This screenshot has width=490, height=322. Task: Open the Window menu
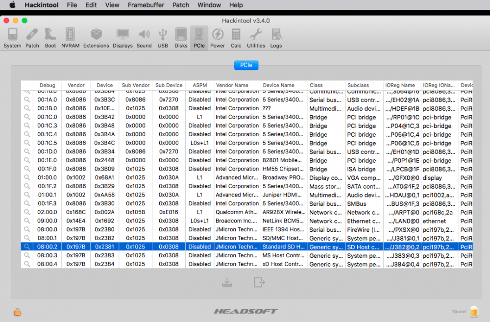pyautogui.click(x=209, y=5)
